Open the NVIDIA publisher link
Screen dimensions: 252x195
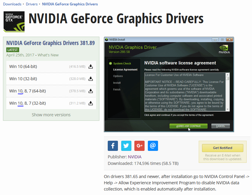135,157
